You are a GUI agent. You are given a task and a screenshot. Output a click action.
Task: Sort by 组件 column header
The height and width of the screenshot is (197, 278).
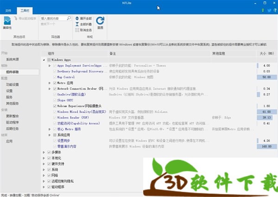point(75,54)
